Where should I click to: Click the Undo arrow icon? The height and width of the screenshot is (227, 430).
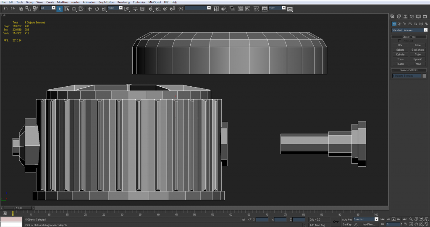tap(5, 8)
